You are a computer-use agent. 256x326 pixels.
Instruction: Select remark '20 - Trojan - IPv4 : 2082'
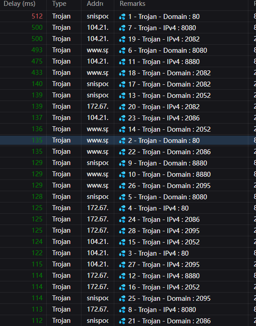click(164, 107)
